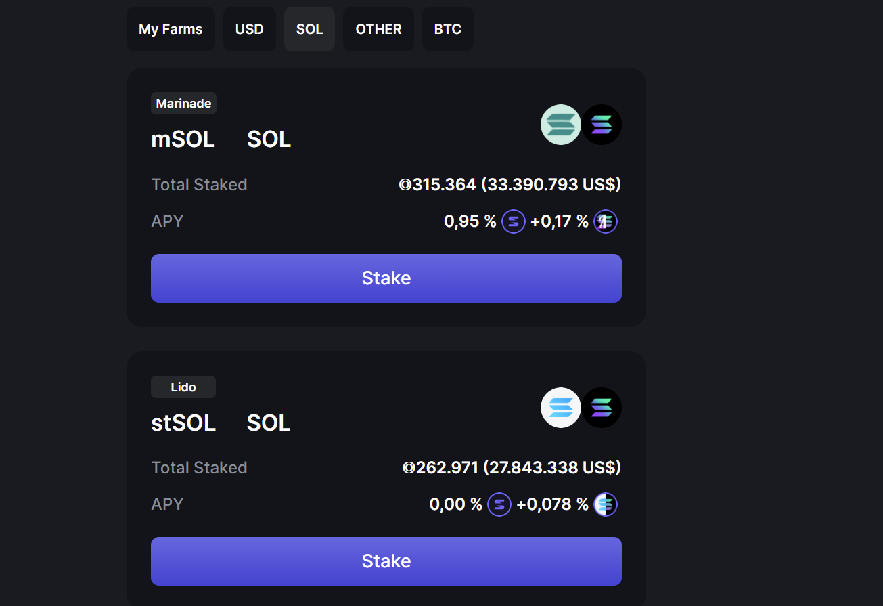Switch to the USD farms tab
Image resolution: width=883 pixels, height=606 pixels.
(x=250, y=29)
